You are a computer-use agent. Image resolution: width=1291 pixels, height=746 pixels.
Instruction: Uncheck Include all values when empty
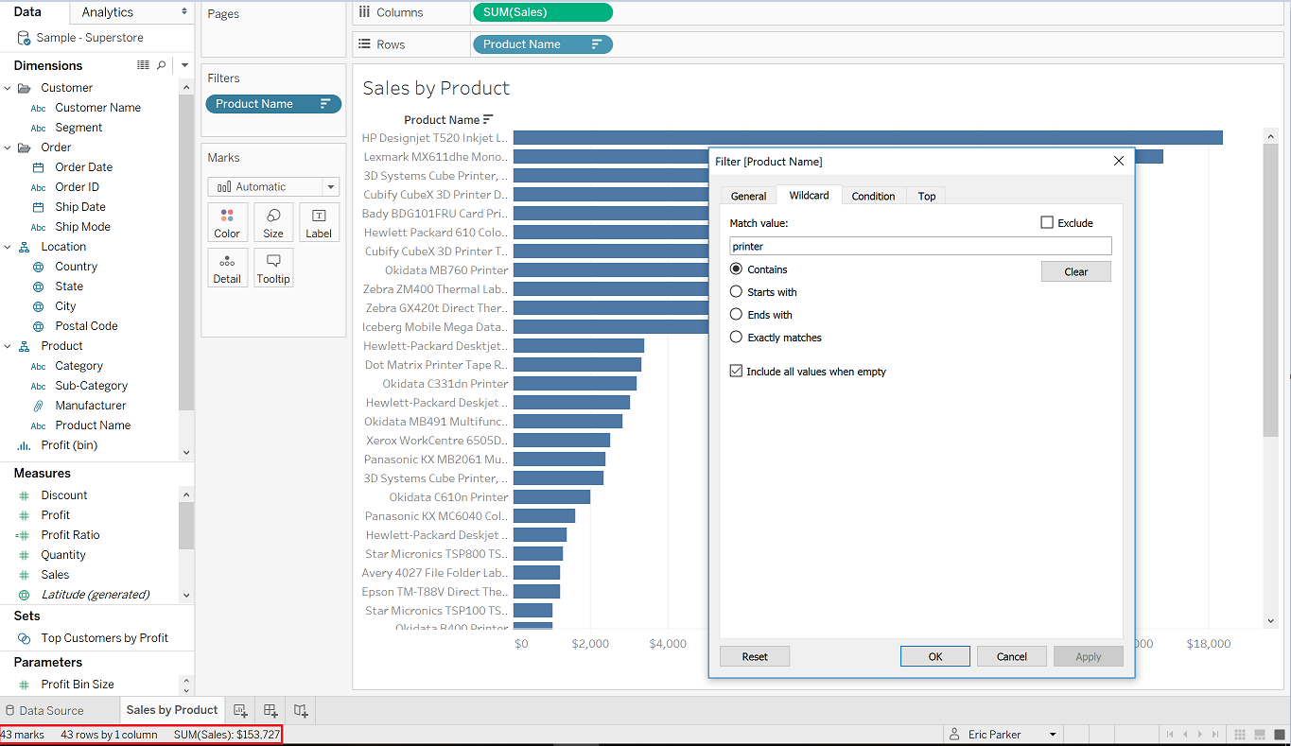(x=737, y=372)
